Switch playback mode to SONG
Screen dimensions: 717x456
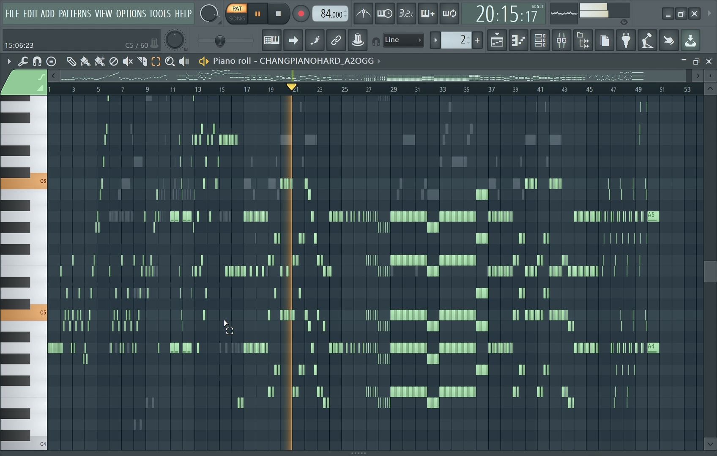(237, 19)
